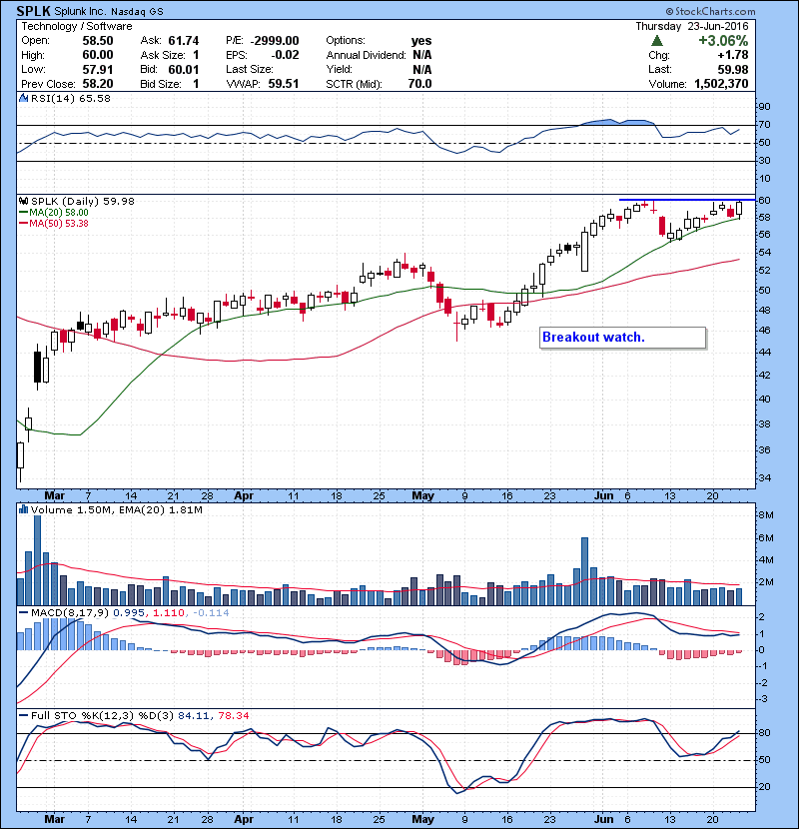Click the StockCharts.com copyright logo
799x829 pixels.
tap(711, 11)
